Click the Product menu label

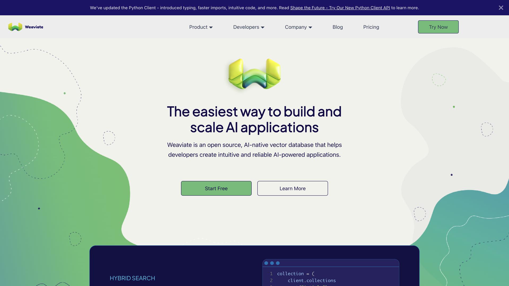198,27
